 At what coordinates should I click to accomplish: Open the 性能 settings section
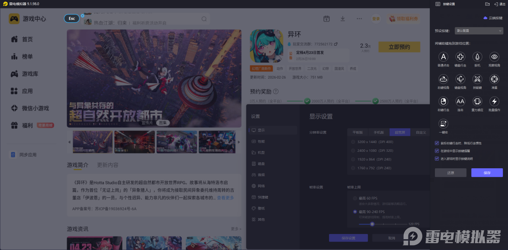point(273,141)
